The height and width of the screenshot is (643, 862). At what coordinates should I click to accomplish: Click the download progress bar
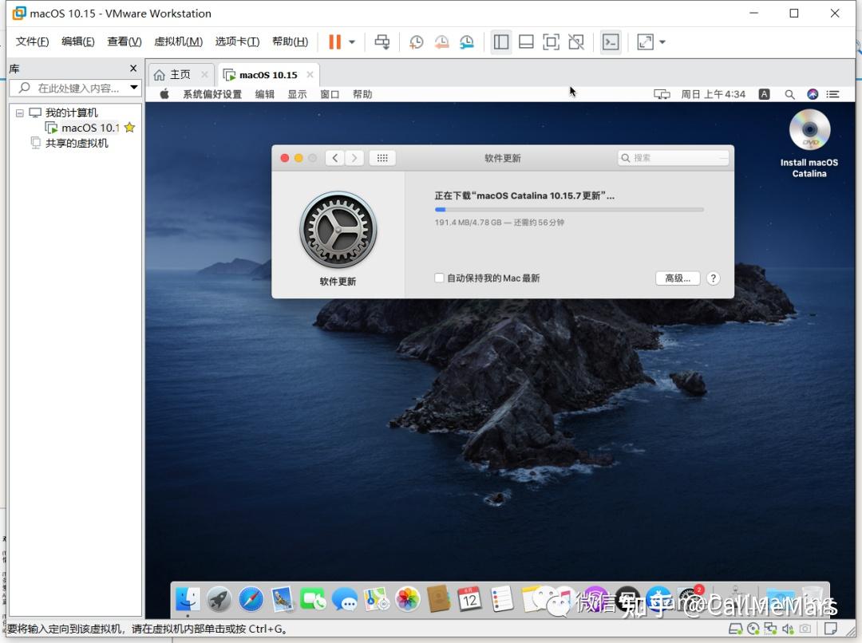569,209
